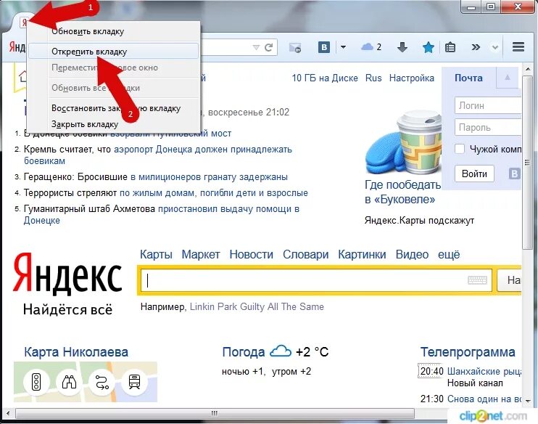Screen dimensions: 538x424
Task: Click the pinned Yandex tab icon
Action: point(24,23)
